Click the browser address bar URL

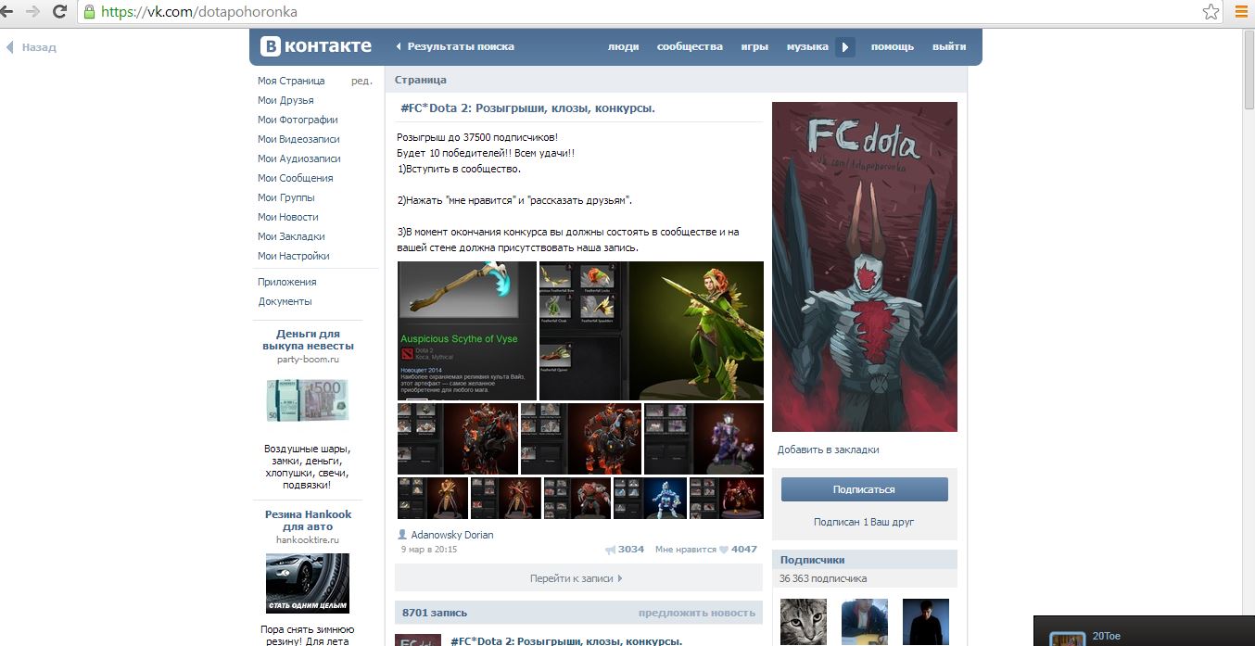pos(198,12)
